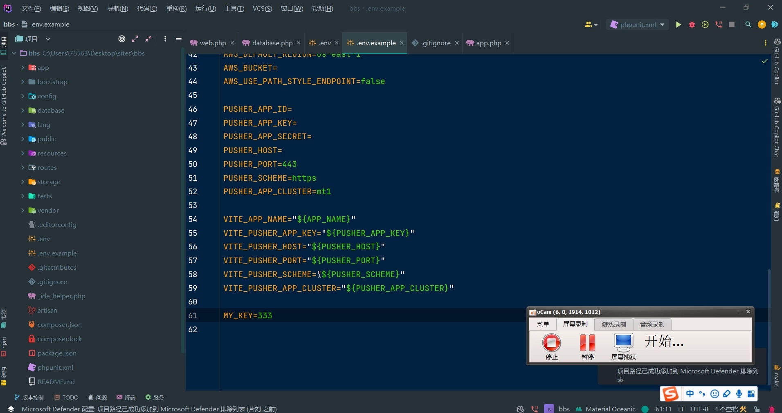Click the 停止 button in oCam
The height and width of the screenshot is (413, 782).
(x=551, y=345)
